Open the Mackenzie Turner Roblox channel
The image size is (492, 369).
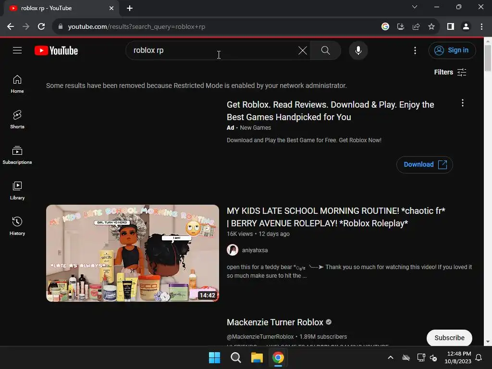click(x=275, y=322)
